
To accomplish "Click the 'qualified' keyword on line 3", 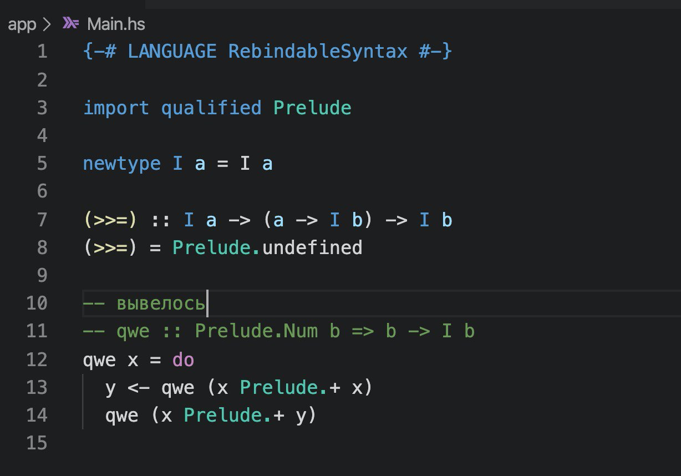I will 211,108.
